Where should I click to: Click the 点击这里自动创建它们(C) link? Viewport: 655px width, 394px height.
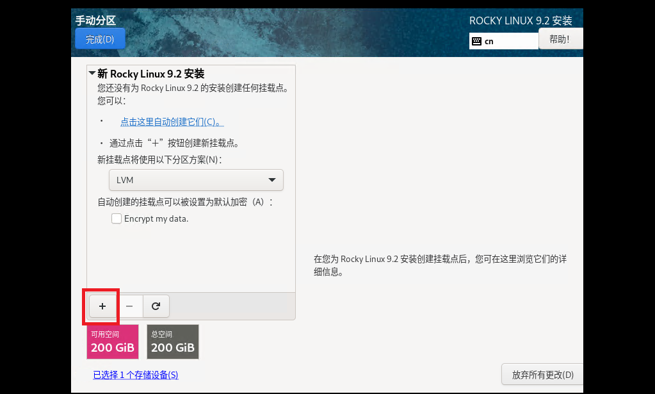coord(172,122)
